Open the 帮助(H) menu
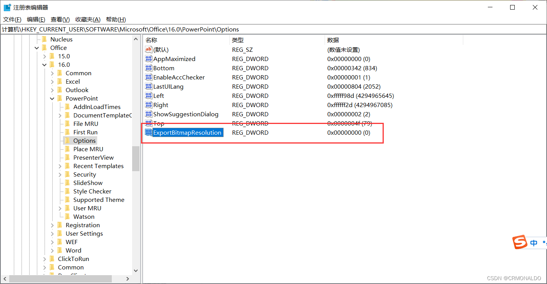The image size is (547, 284). (116, 20)
